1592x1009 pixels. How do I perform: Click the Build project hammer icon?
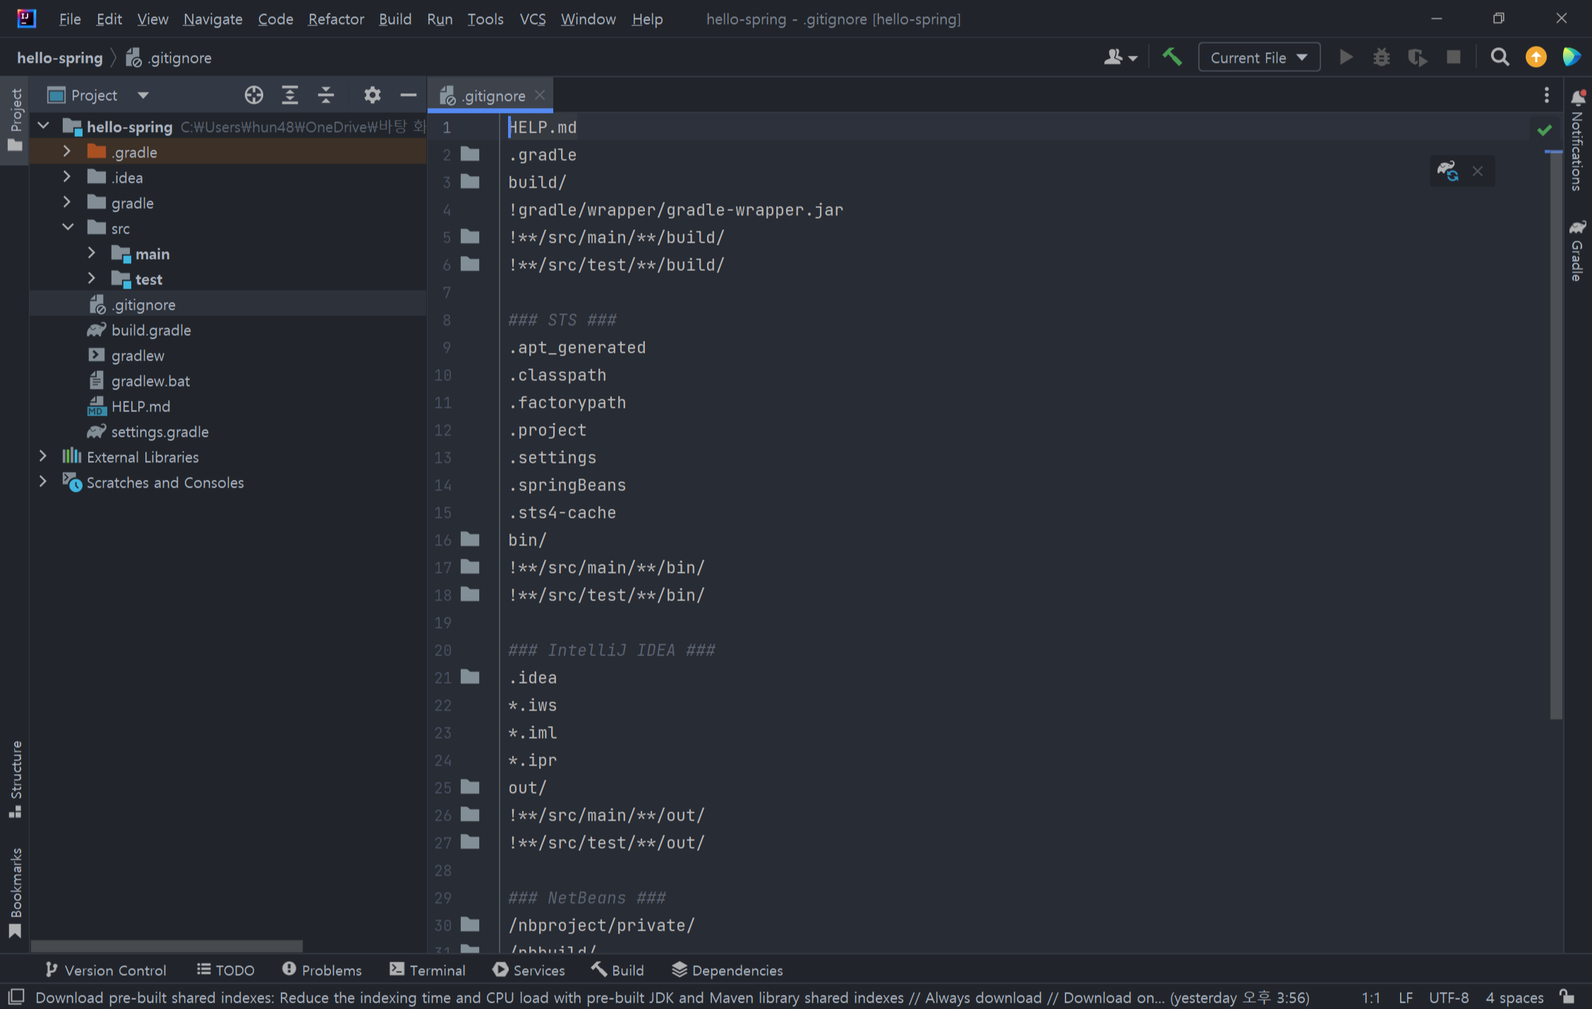(x=1171, y=57)
